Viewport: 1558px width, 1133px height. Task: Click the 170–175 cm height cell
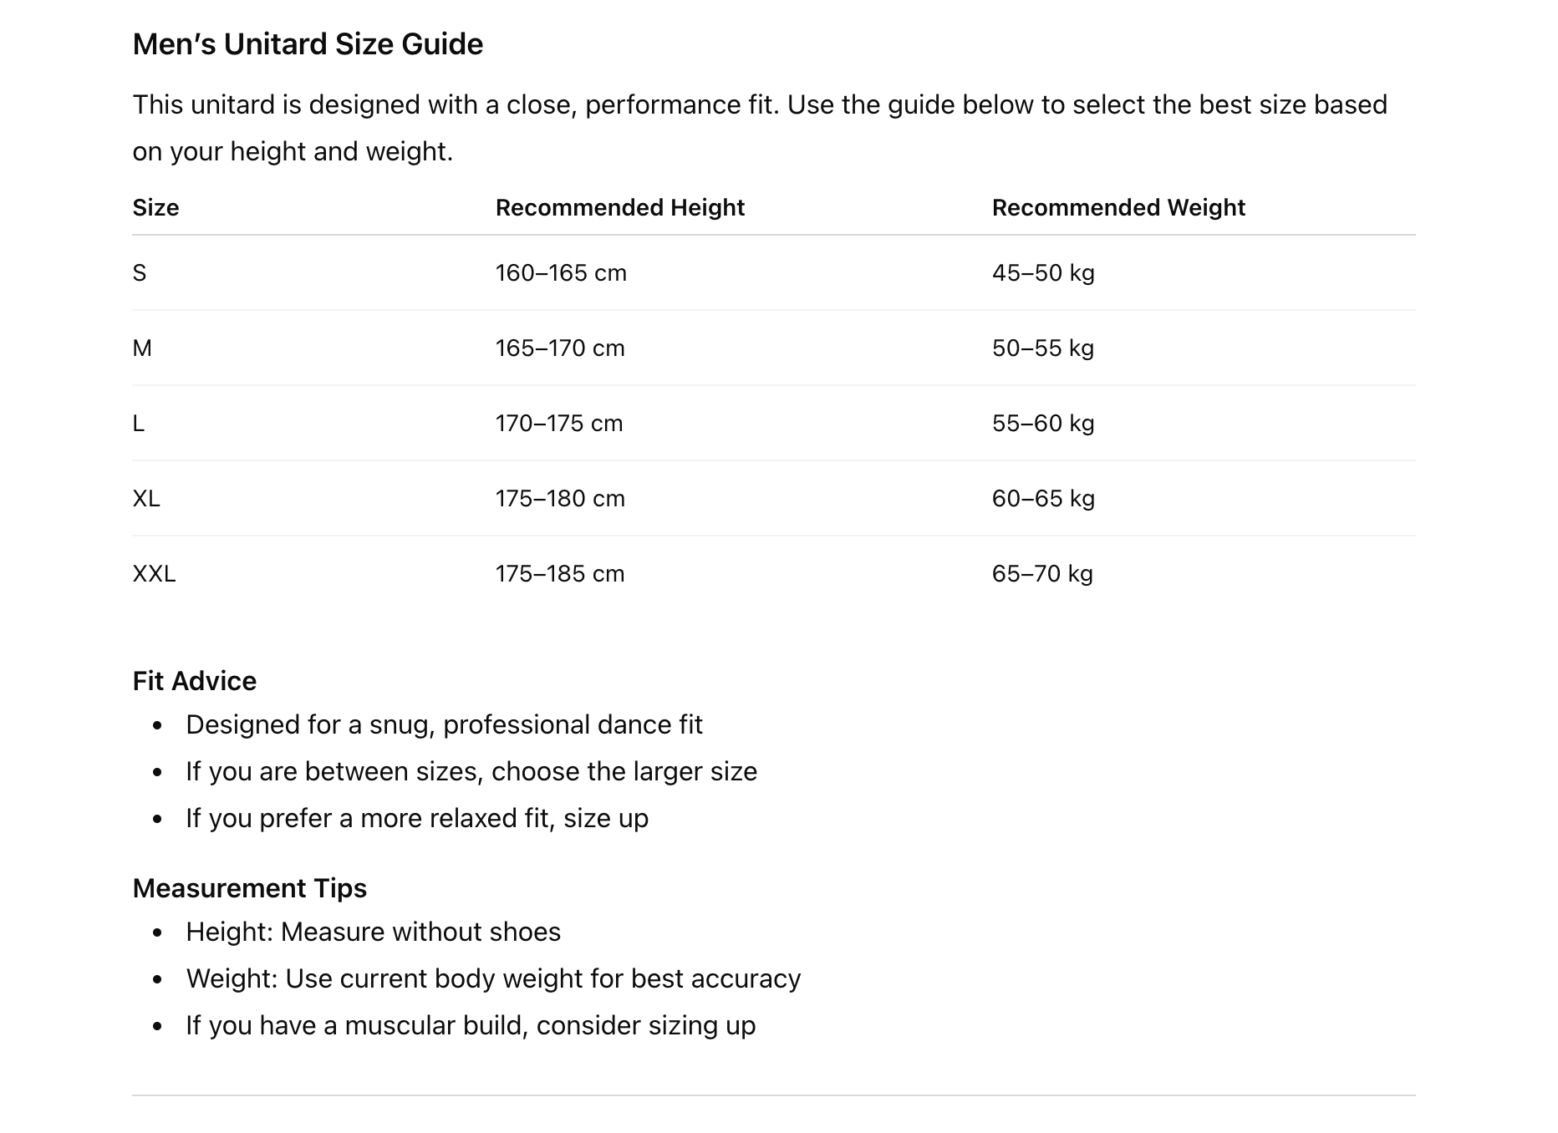pyautogui.click(x=558, y=424)
